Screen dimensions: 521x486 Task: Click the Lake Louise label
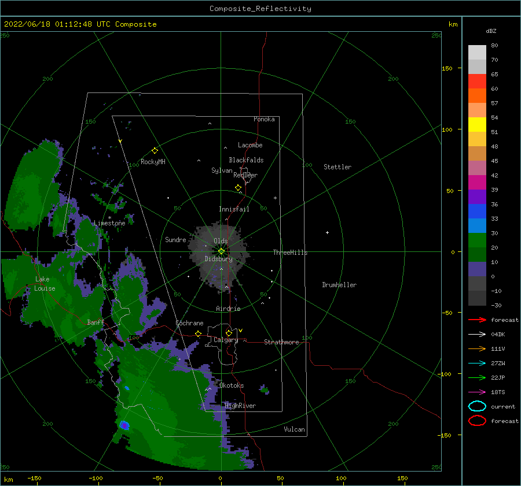45,284
